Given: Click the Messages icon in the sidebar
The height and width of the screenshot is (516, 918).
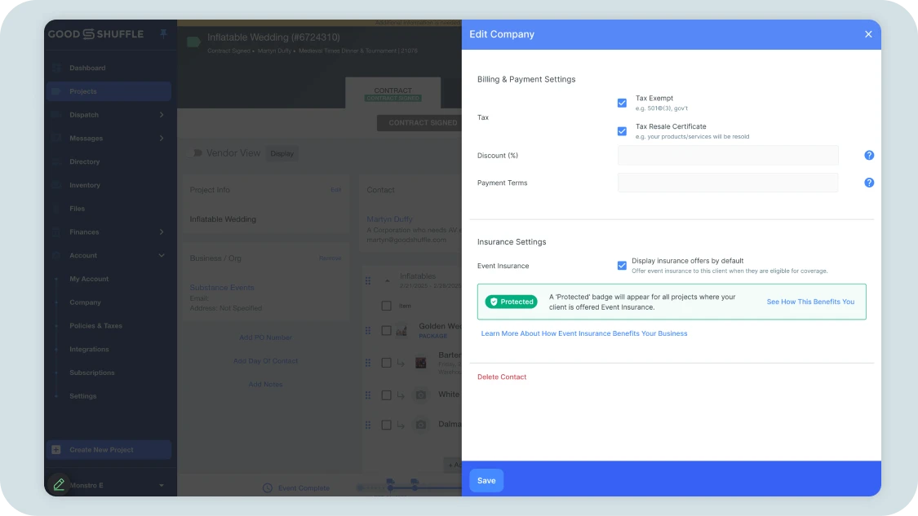Looking at the screenshot, I should coord(55,138).
